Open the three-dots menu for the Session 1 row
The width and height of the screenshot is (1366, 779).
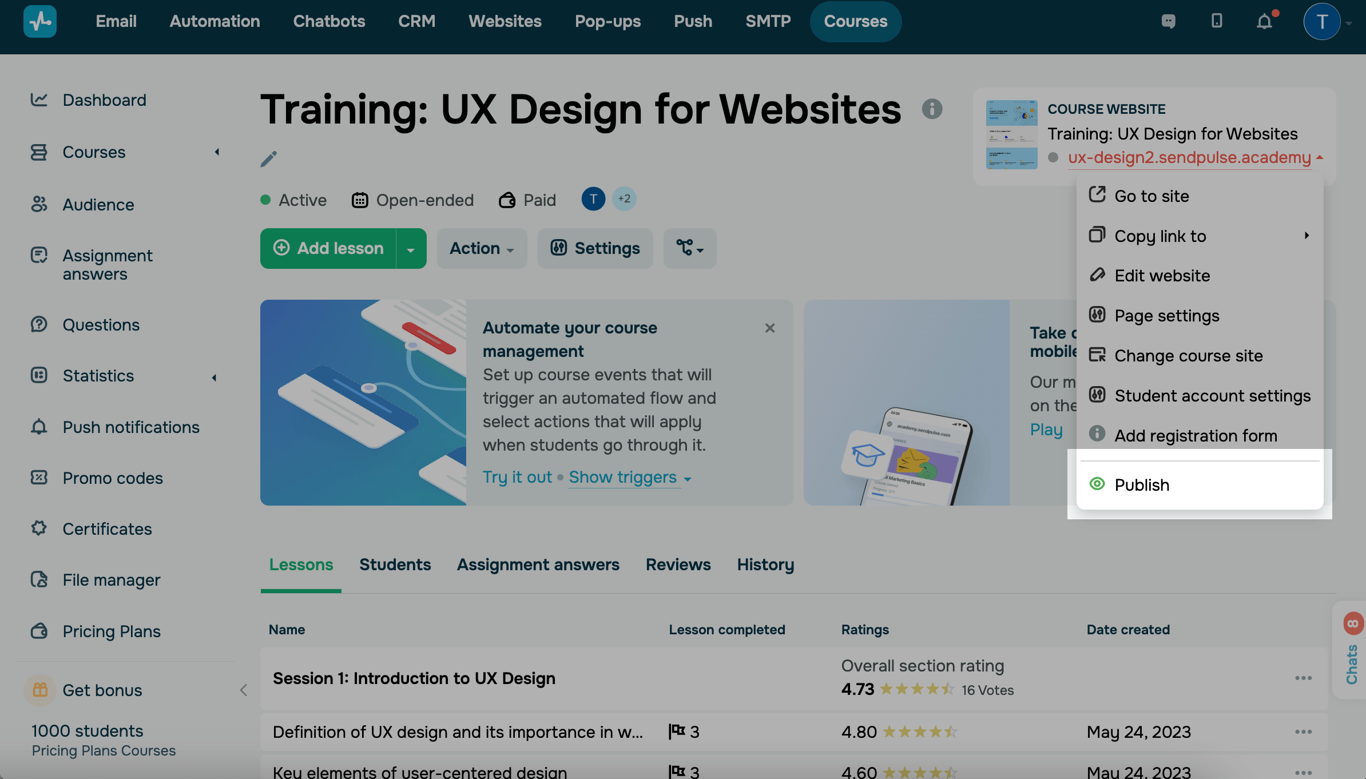pyautogui.click(x=1303, y=678)
